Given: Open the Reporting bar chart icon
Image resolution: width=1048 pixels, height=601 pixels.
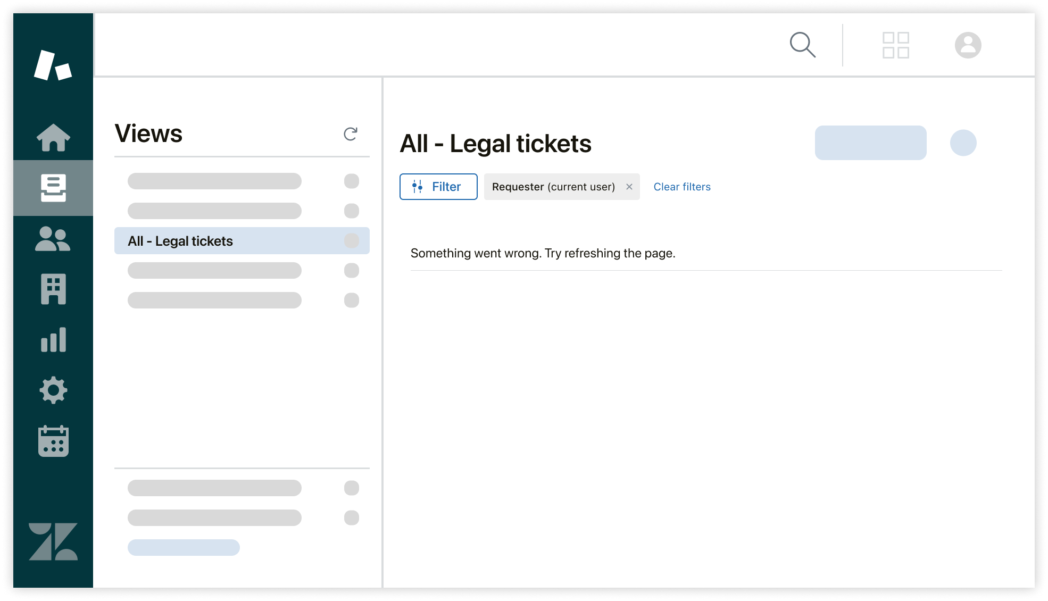Looking at the screenshot, I should coord(53,340).
